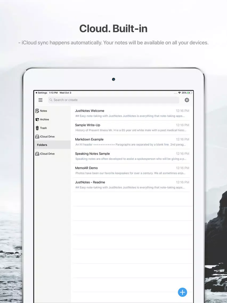
Task: Open the hamburger menu icon
Action: click(x=40, y=100)
